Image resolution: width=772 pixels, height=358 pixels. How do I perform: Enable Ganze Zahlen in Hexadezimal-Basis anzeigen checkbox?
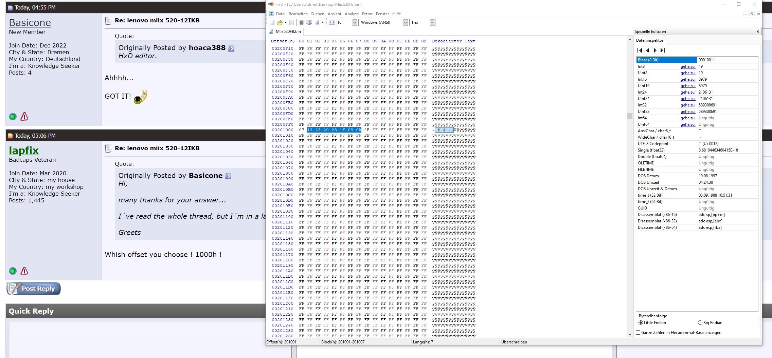pyautogui.click(x=638, y=333)
